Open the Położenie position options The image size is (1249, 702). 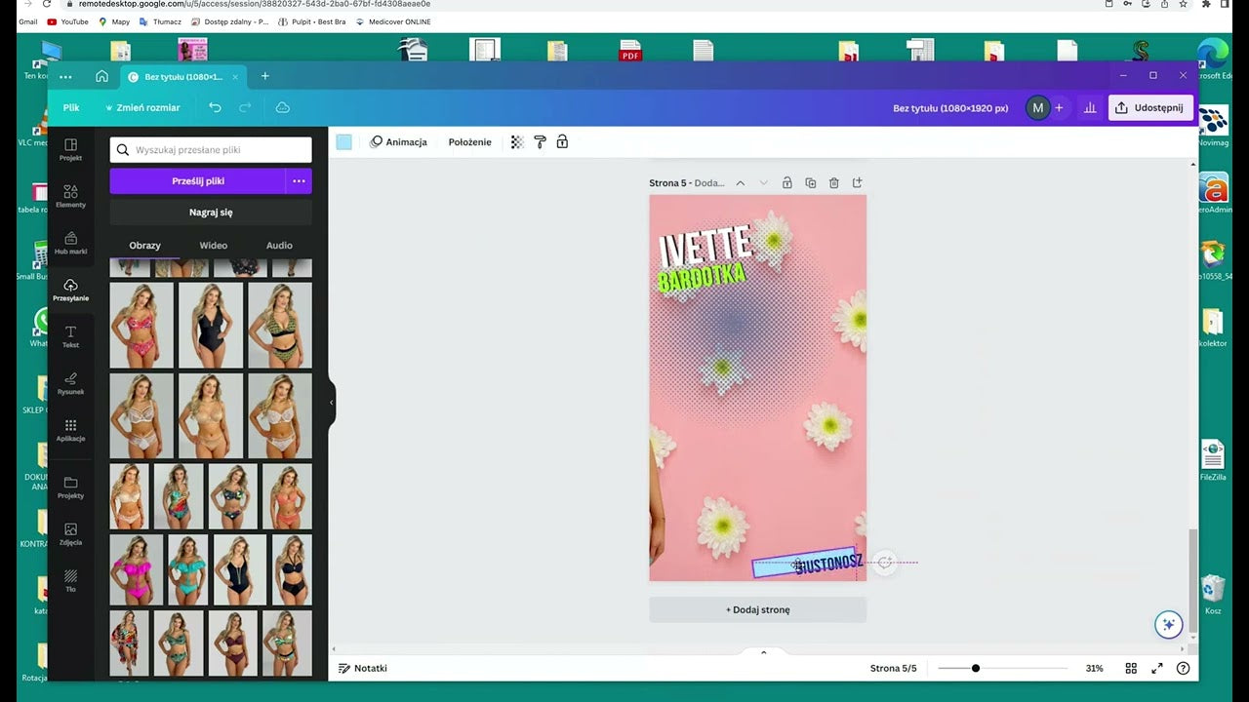pos(470,142)
